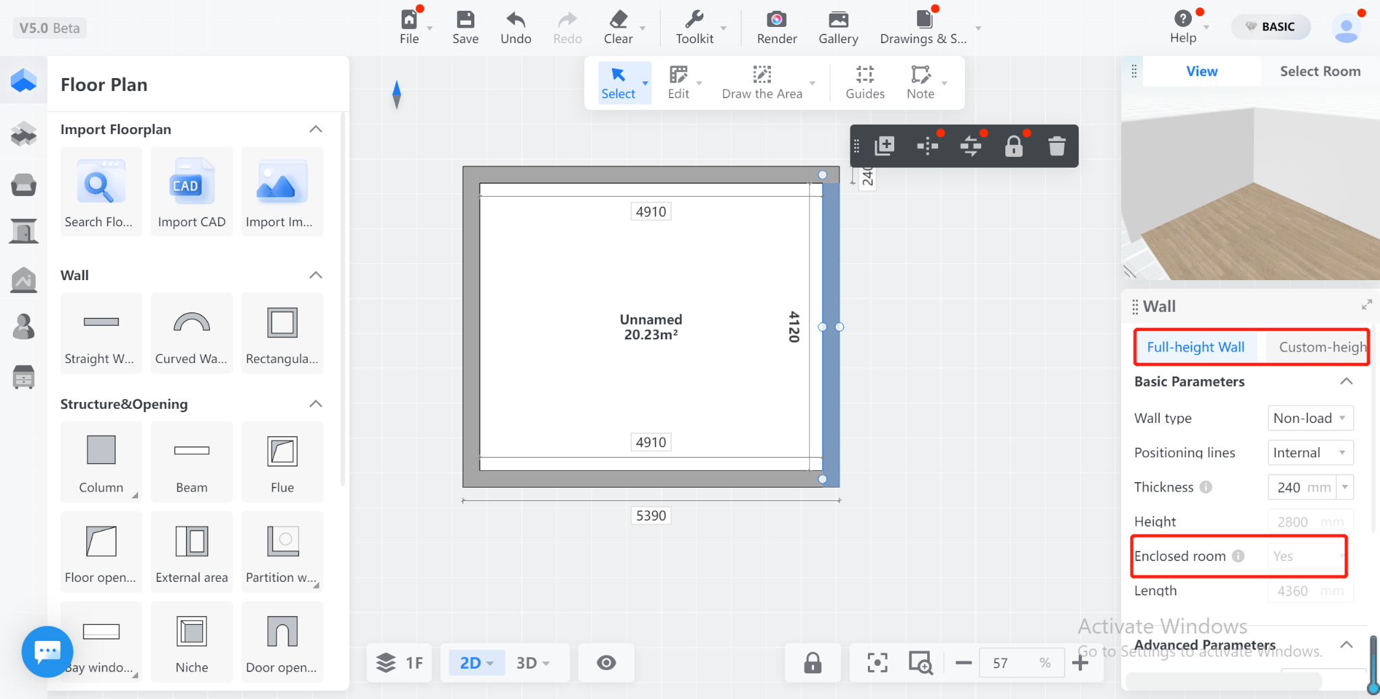
Task: Add a Column structure
Action: point(101,462)
